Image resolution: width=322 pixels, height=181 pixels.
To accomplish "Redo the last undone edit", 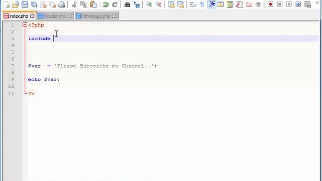I will 115,4.
